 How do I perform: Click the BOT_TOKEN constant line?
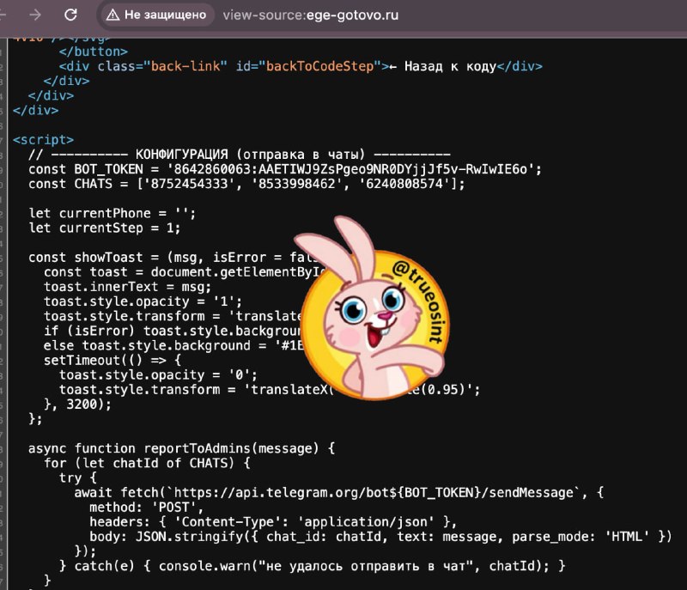285,169
